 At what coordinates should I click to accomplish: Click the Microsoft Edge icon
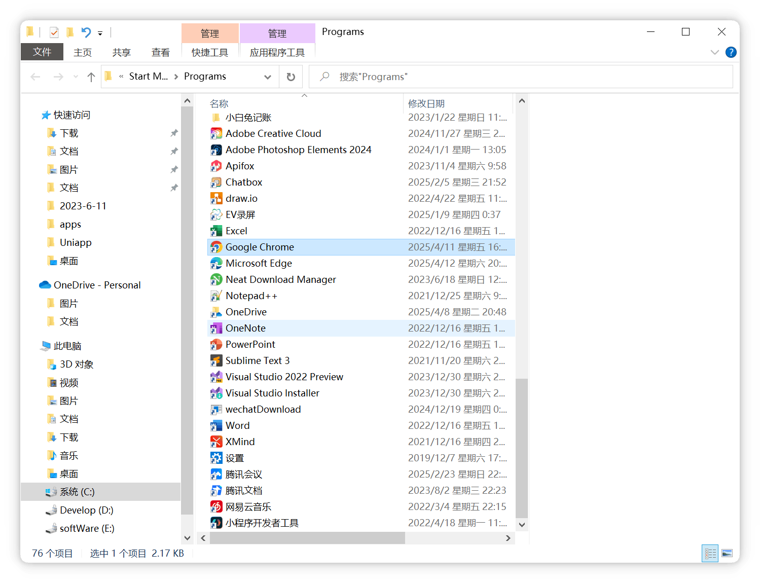pos(216,263)
